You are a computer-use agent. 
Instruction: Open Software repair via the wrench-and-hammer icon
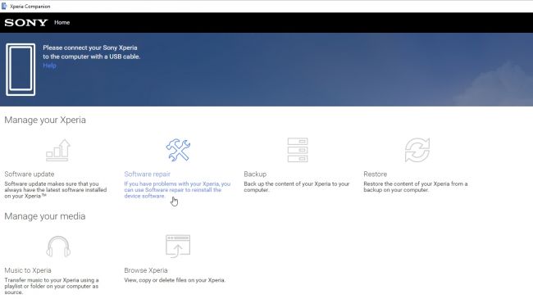pyautogui.click(x=178, y=150)
